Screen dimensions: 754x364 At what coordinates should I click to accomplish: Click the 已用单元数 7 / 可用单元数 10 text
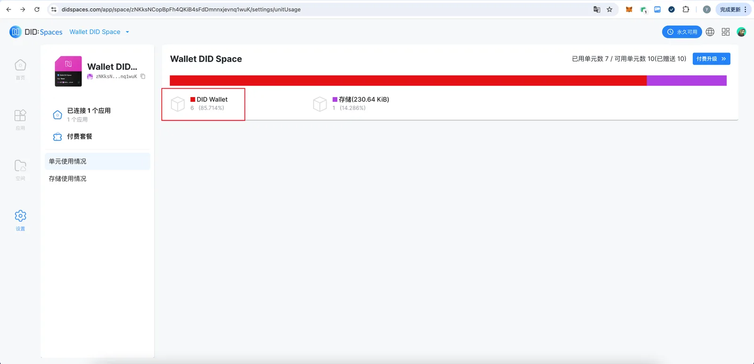629,59
